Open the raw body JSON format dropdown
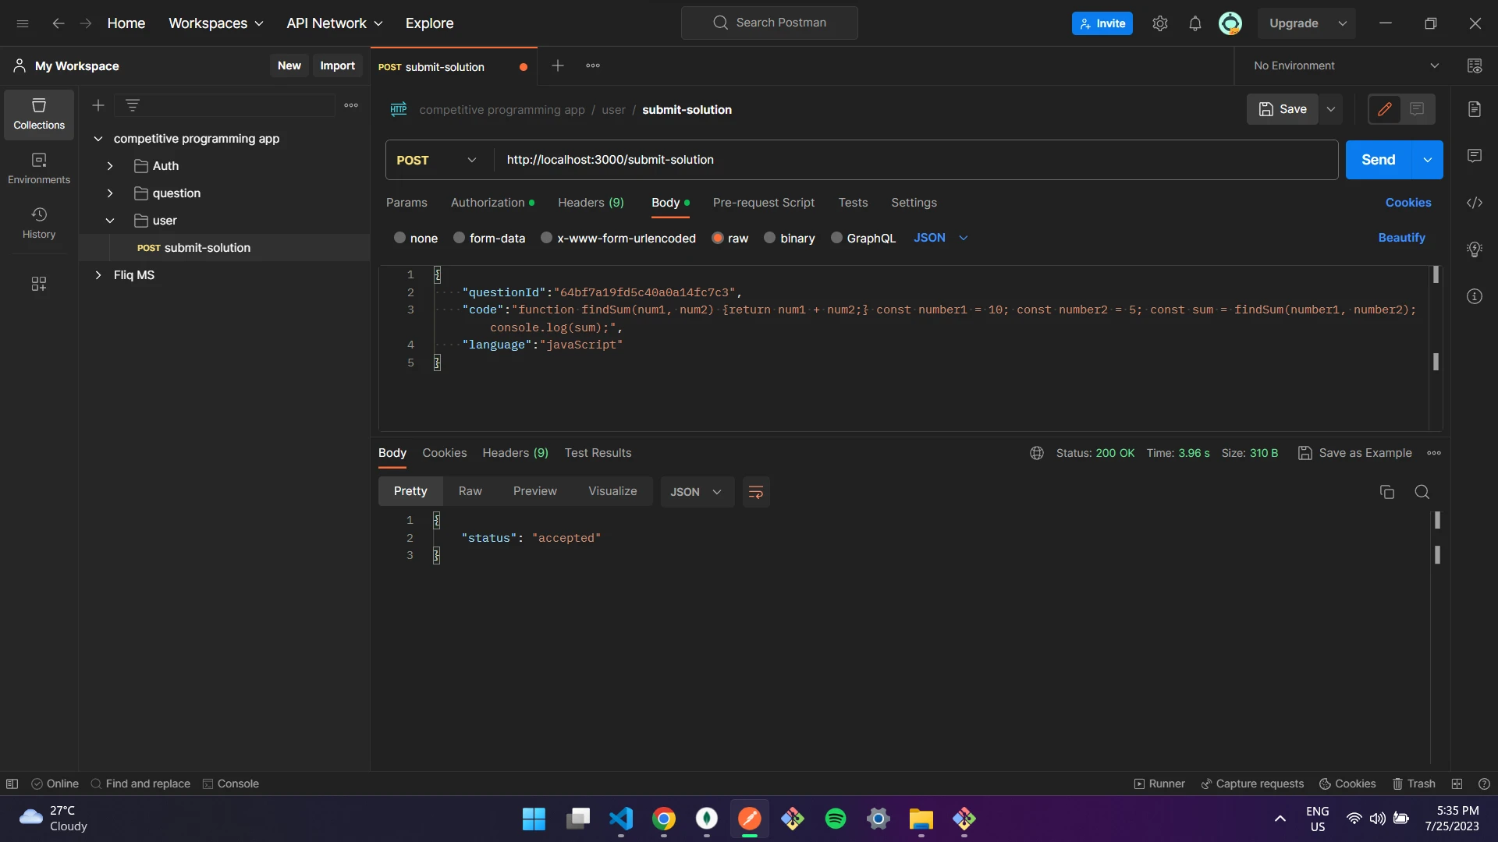The width and height of the screenshot is (1498, 842). [941, 238]
